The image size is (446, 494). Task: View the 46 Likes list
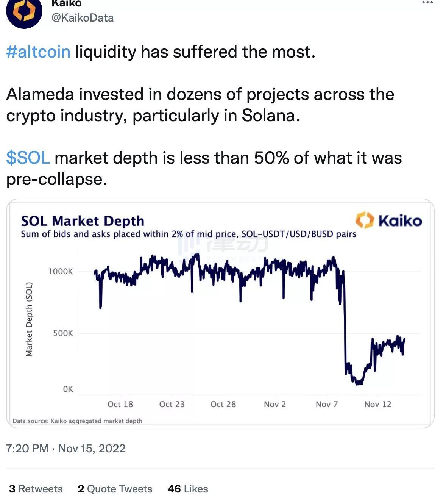click(x=188, y=489)
